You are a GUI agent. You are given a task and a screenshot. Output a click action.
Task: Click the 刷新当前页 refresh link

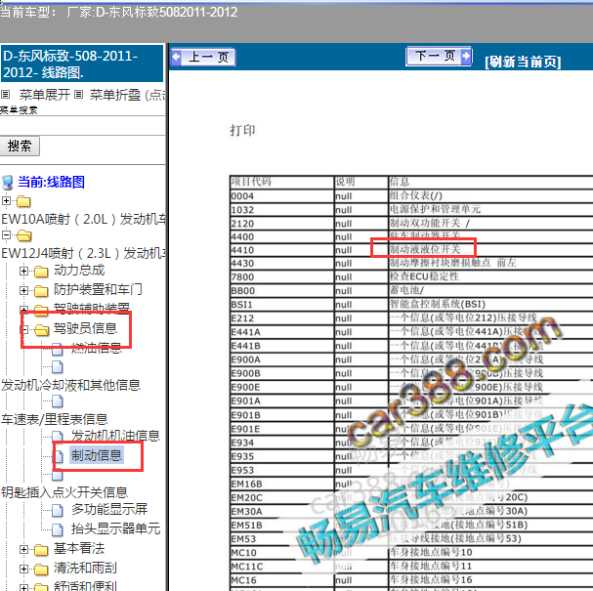tap(523, 62)
